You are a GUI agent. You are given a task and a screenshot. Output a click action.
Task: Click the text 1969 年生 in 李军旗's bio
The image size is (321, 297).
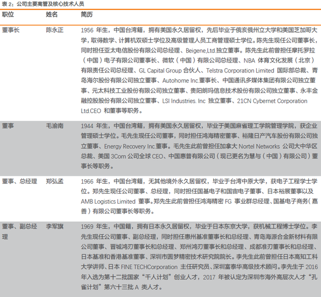(94, 226)
